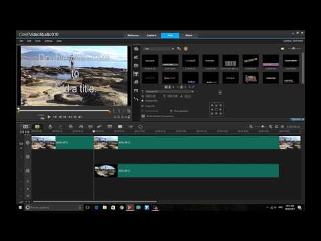Open the line spacing dropdown
The width and height of the screenshot is (321, 241).
(x=173, y=96)
